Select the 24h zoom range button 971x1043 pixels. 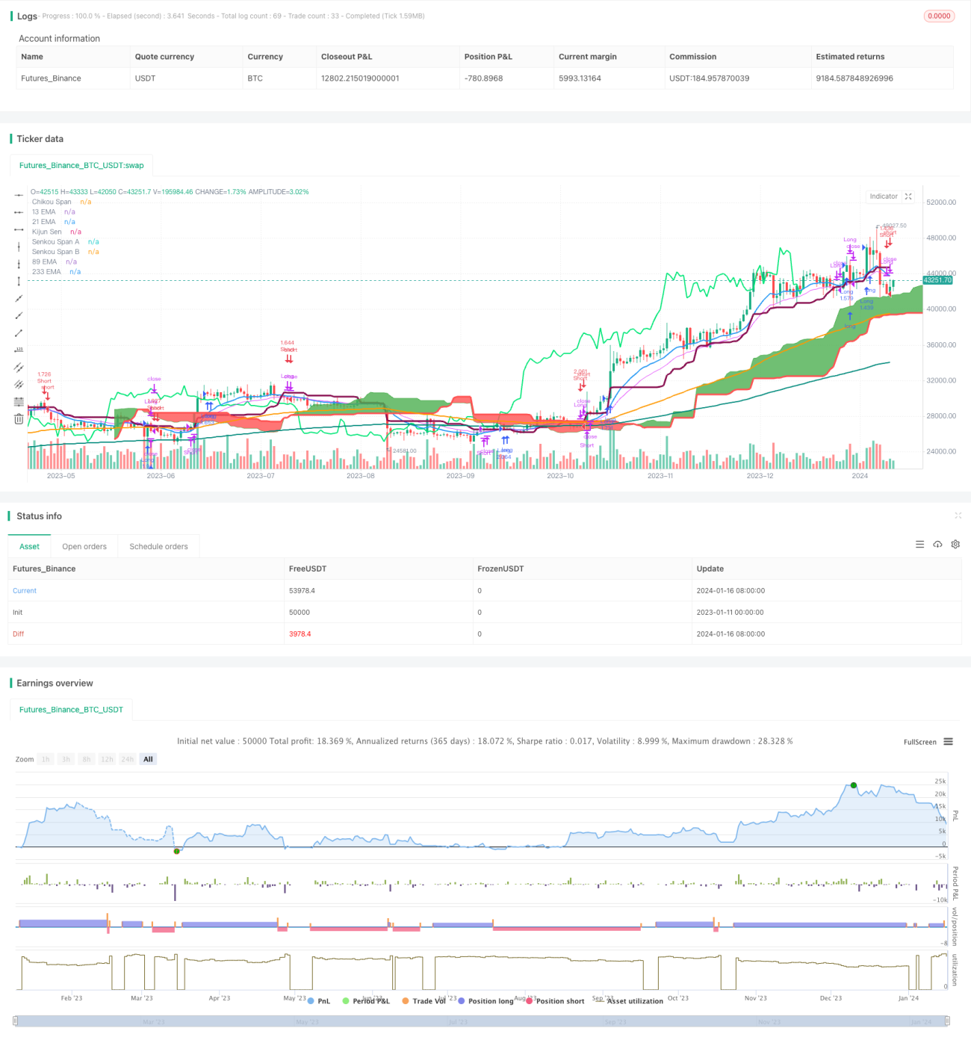coord(128,759)
